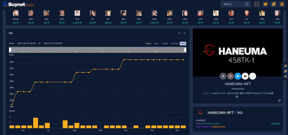Grab the left range scrollbar handle

click(x=10, y=50)
